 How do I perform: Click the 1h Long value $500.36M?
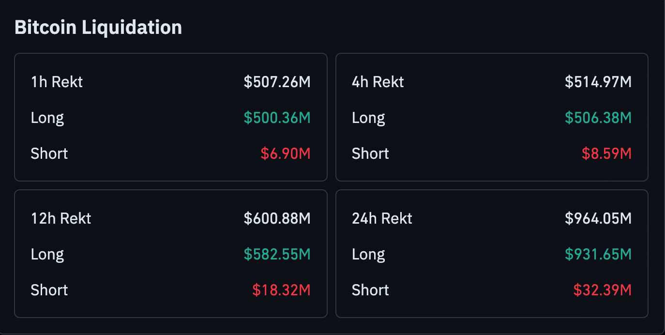(x=277, y=118)
